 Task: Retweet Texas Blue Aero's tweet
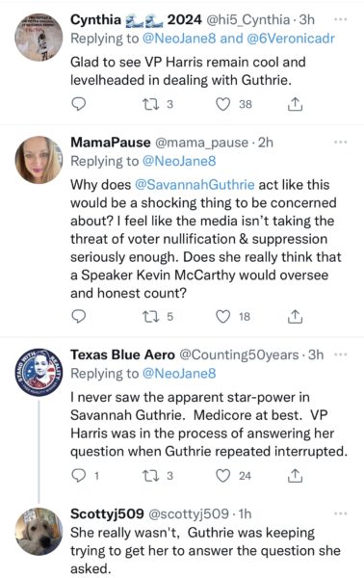(x=150, y=476)
